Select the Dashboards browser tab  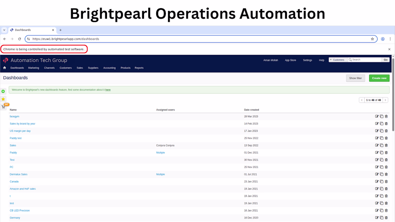pyautogui.click(x=32, y=30)
